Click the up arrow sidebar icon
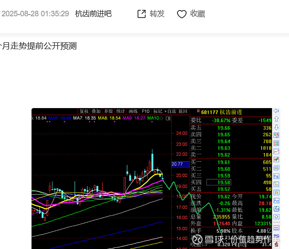 coord(276,119)
